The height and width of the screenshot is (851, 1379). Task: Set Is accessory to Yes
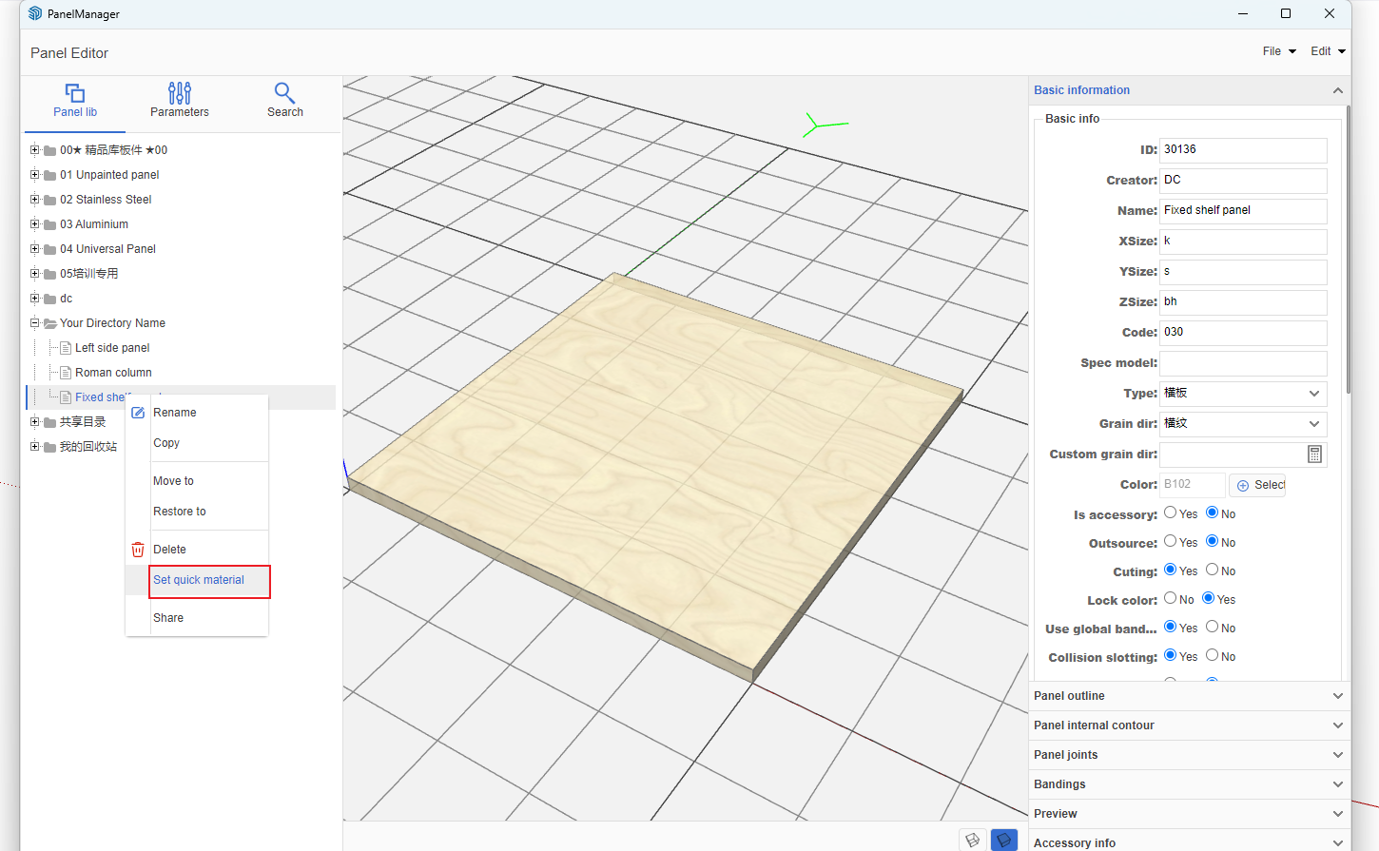tap(1171, 513)
